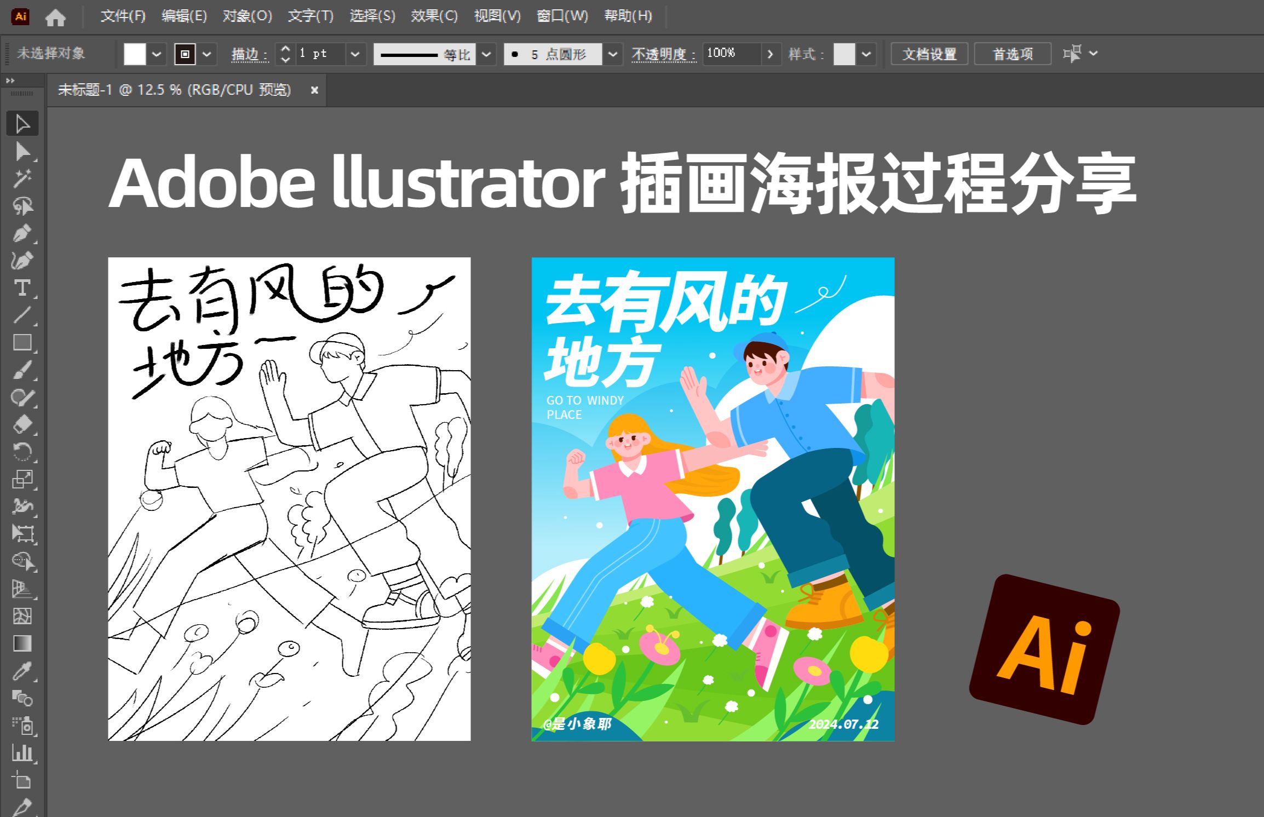The width and height of the screenshot is (1264, 817).
Task: Select the Pen tool
Action: 22,233
